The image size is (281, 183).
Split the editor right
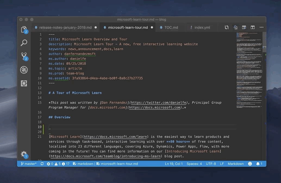click(x=253, y=27)
